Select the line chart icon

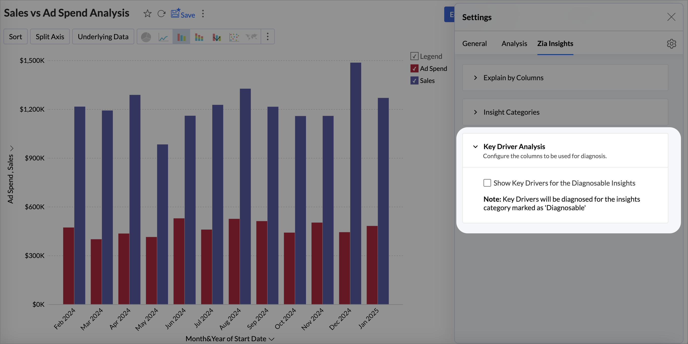163,37
